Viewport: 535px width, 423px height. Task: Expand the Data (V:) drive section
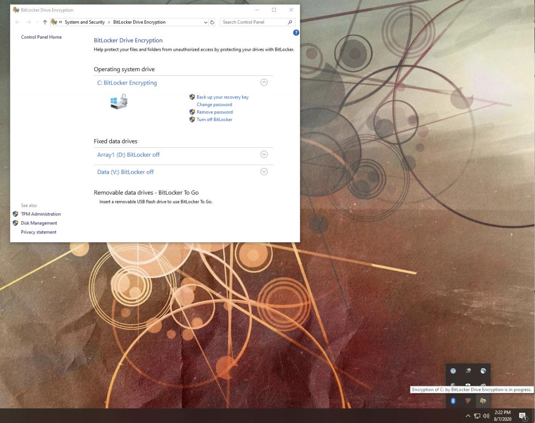tap(264, 171)
